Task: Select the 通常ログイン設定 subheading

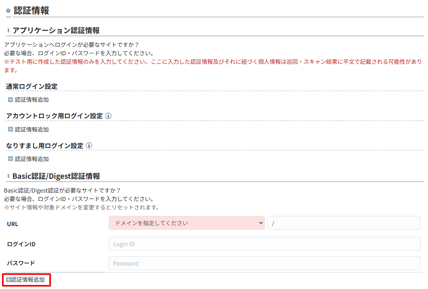Action: (x=32, y=86)
